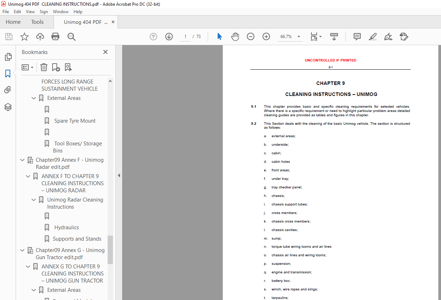Image resolution: width=441 pixels, height=300 pixels.
Task: Close the Unimog 404 PDF tab
Action: (113, 22)
